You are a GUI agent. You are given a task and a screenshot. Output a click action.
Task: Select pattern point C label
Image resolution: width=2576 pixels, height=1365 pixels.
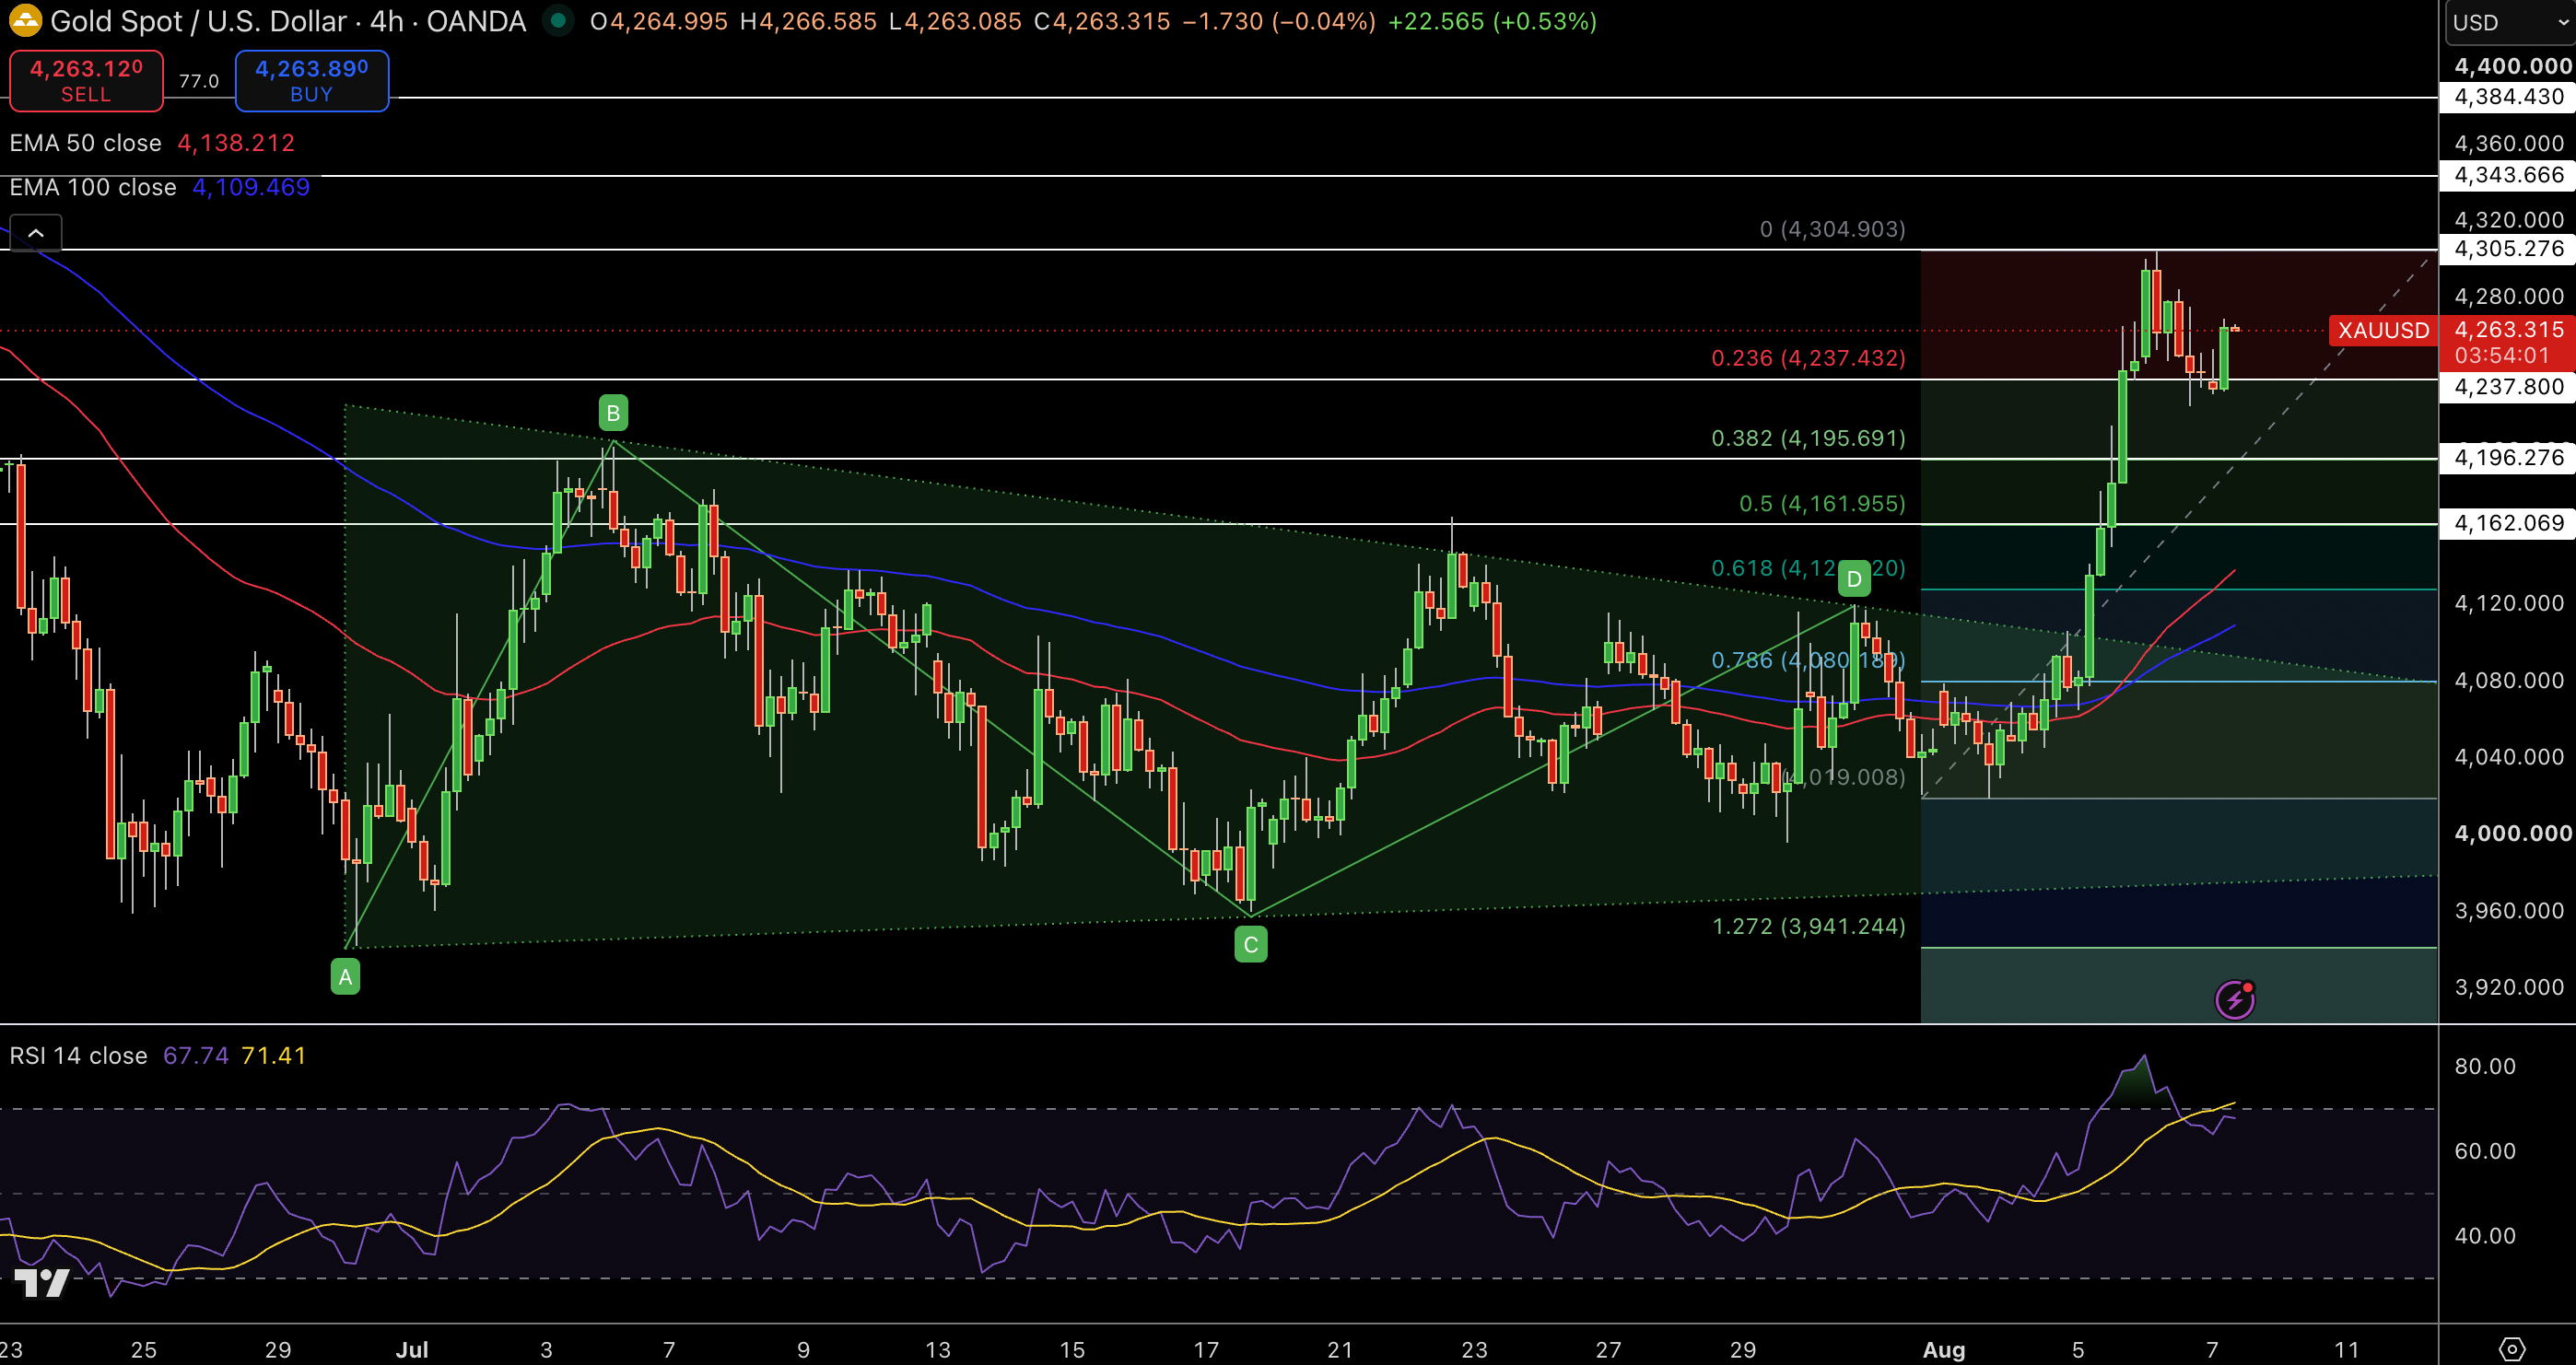(1250, 944)
